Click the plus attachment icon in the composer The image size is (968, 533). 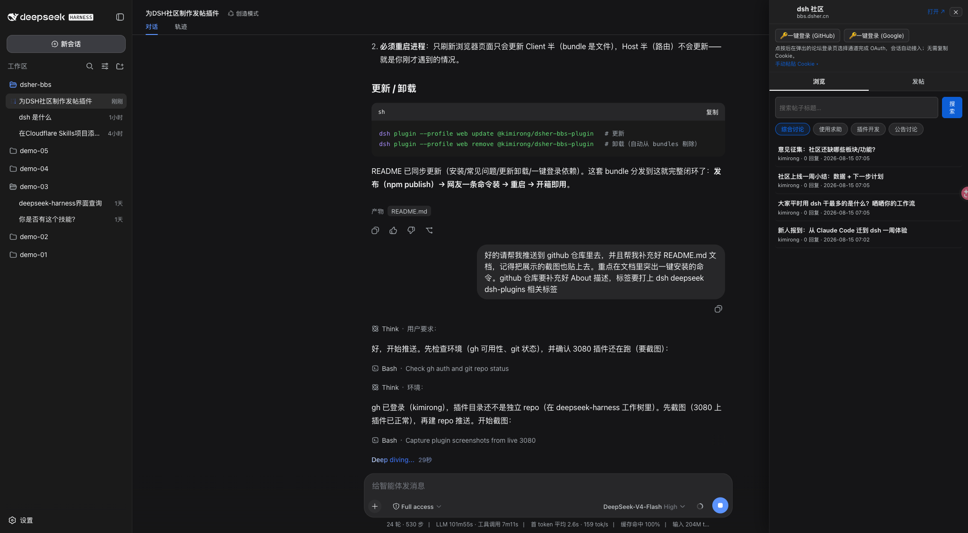(x=375, y=507)
